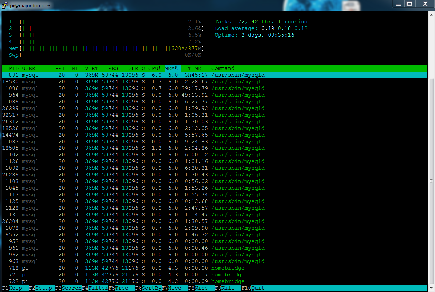Click the 'Tasks: 72, 42 thr' line
Image resolution: width=435 pixels, height=292 pixels.
261,22
